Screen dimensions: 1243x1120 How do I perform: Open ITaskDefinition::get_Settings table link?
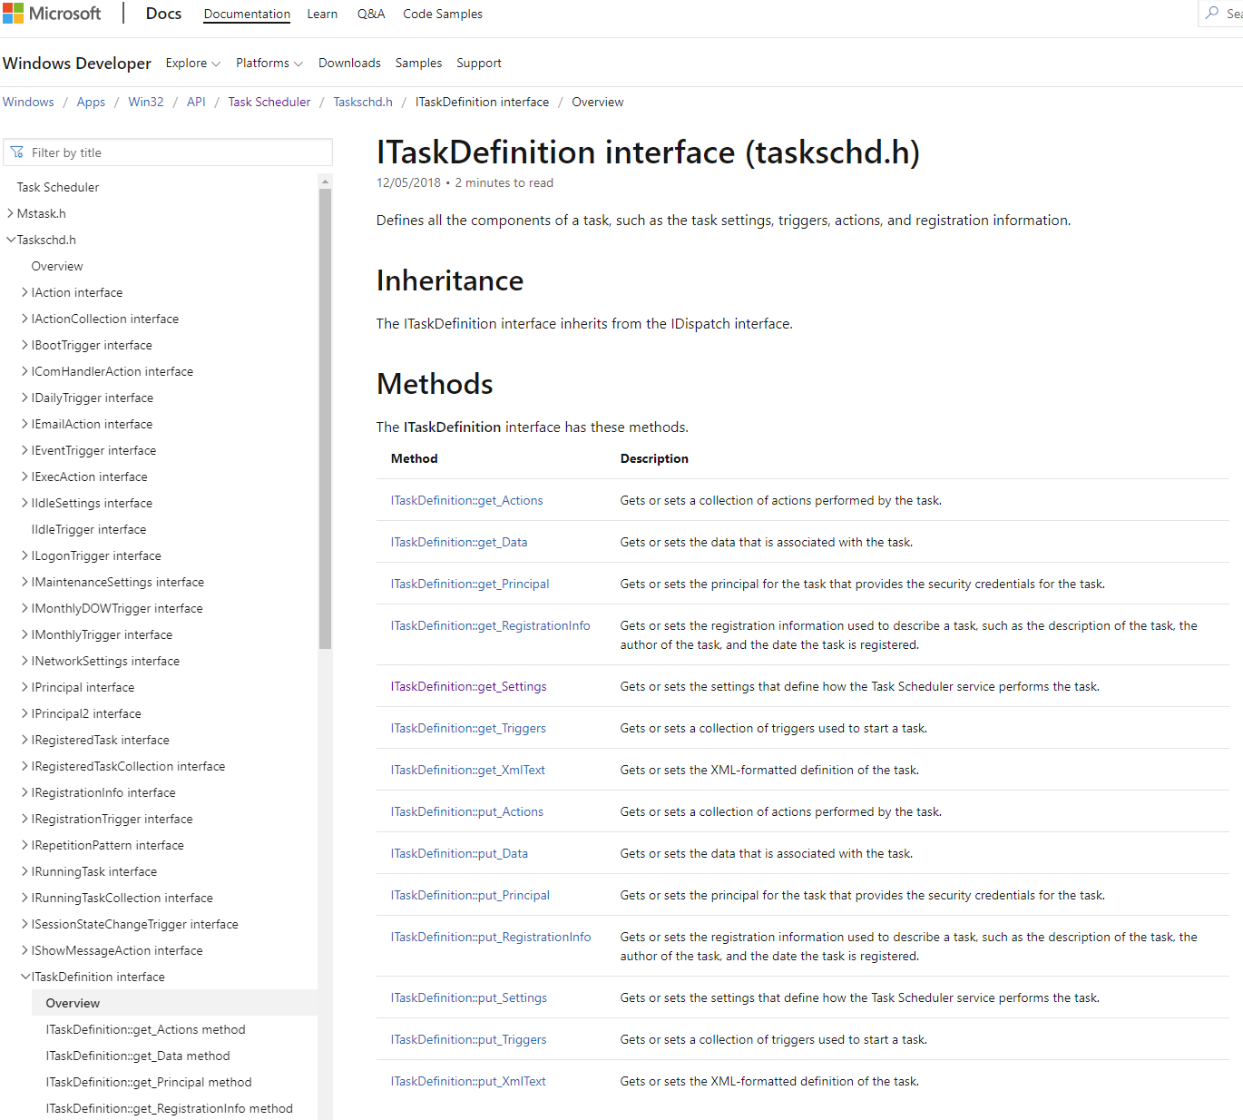click(468, 686)
